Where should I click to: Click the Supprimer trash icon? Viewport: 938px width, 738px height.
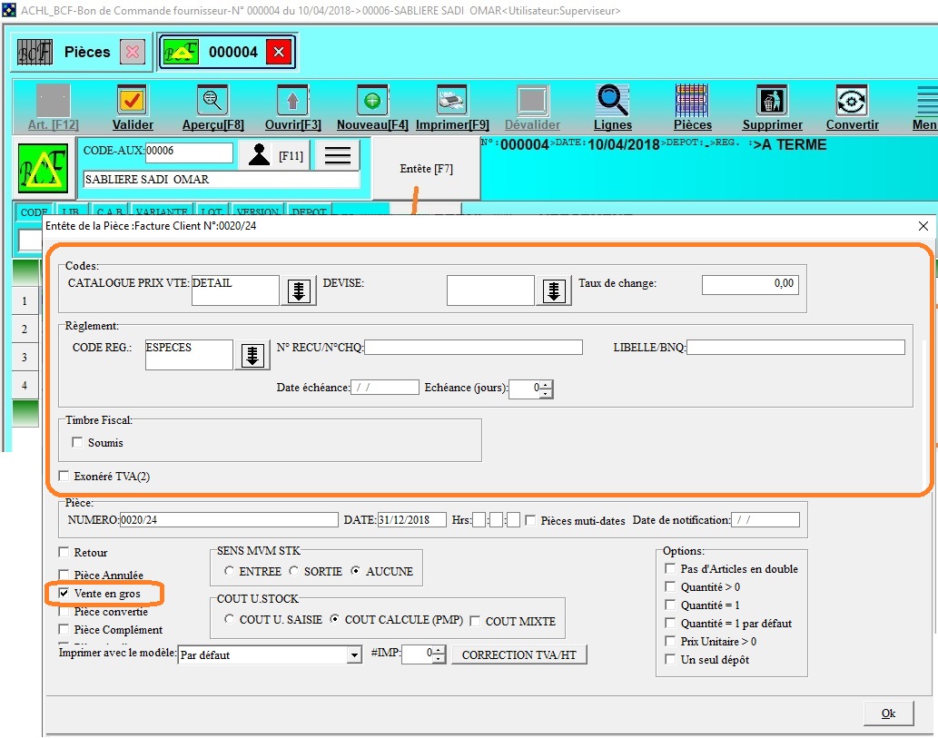tap(772, 101)
